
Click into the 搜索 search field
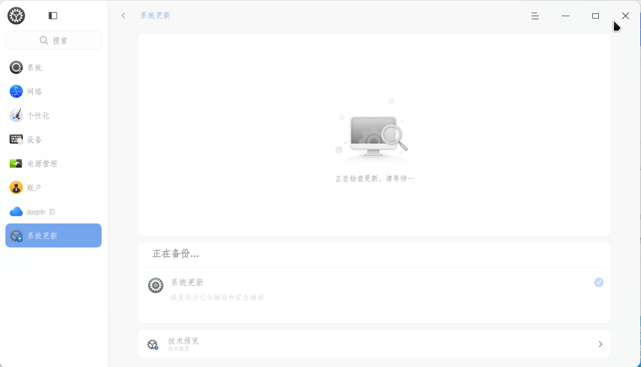[54, 40]
